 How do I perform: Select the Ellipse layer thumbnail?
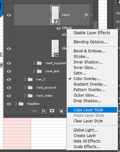coord(55,48)
